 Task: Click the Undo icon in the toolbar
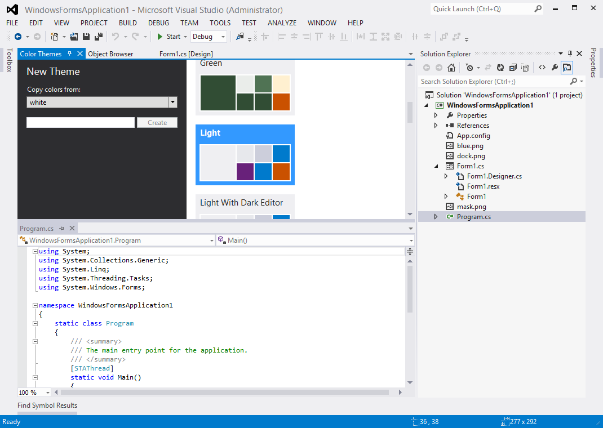[116, 36]
